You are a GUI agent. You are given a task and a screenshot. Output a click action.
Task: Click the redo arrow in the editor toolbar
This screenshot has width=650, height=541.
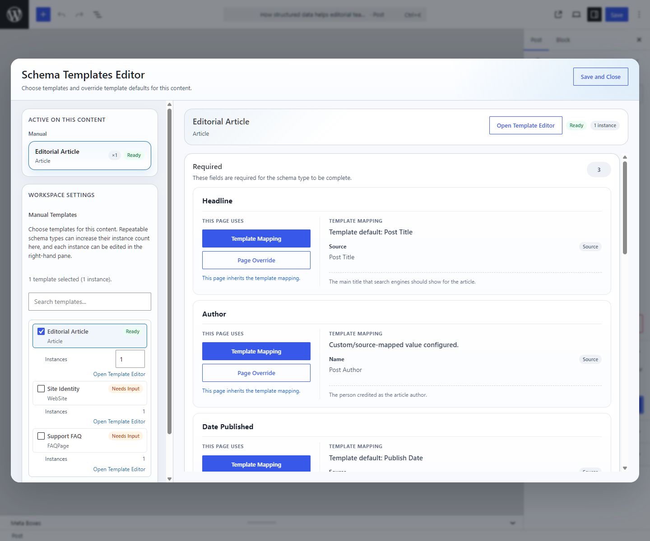pos(79,14)
